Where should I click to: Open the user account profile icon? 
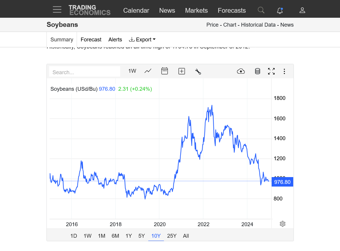click(302, 10)
